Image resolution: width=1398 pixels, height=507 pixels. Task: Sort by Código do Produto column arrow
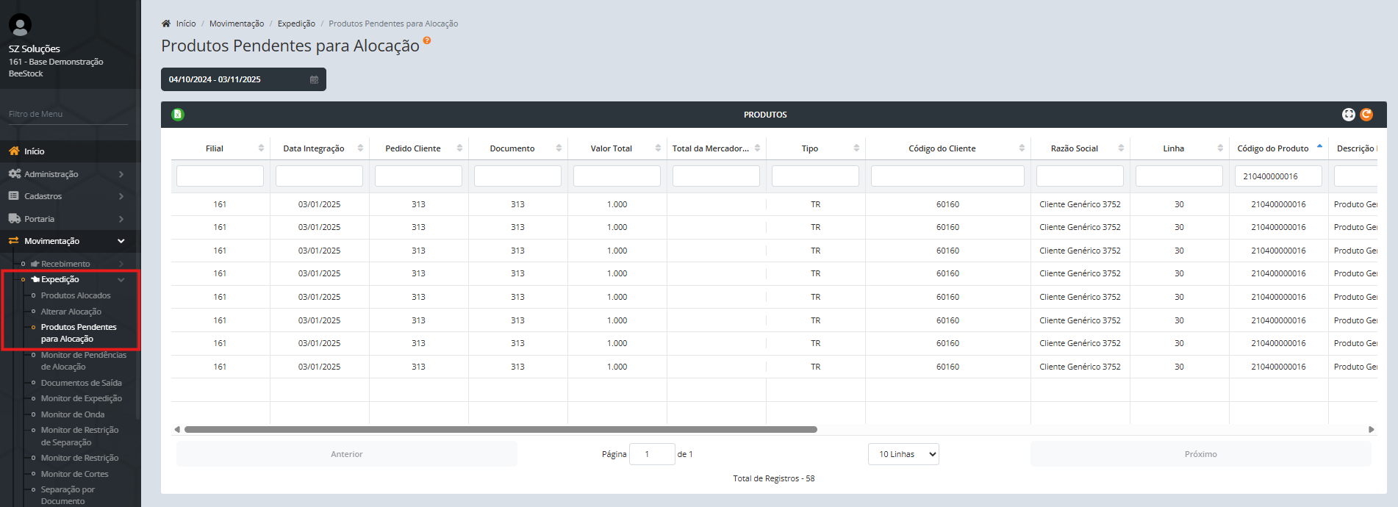pos(1319,147)
